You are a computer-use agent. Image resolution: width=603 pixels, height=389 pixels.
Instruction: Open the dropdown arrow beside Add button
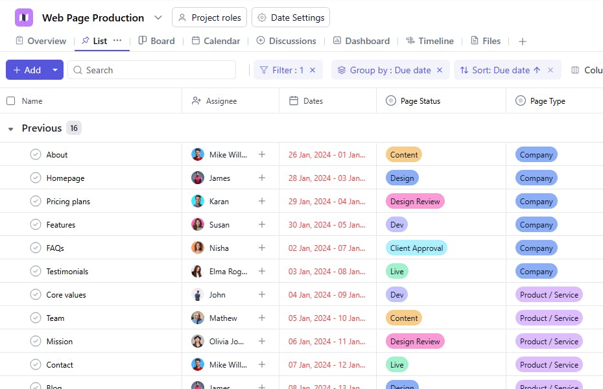pyautogui.click(x=55, y=70)
